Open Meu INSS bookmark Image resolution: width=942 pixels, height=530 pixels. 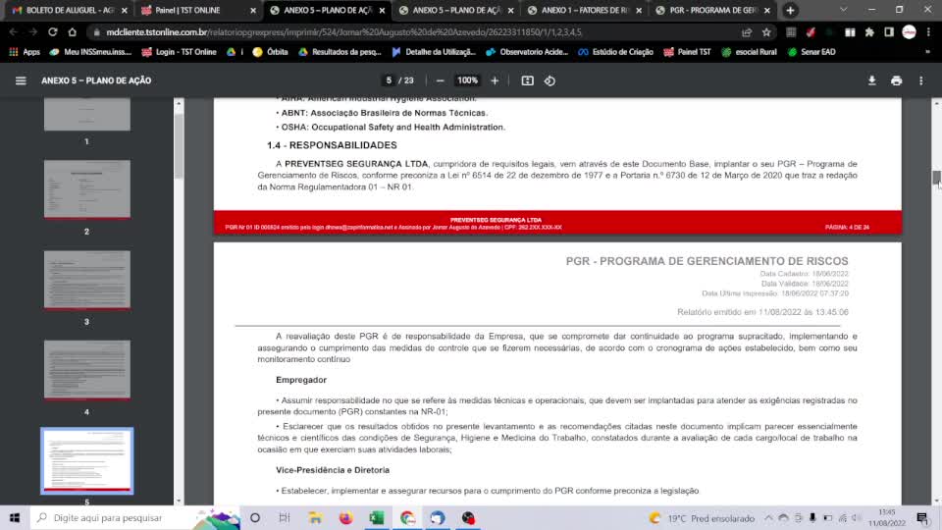click(x=90, y=52)
